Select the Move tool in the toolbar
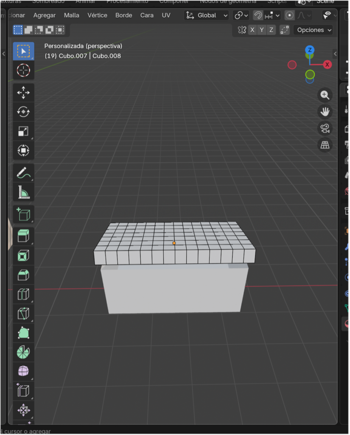 point(23,92)
